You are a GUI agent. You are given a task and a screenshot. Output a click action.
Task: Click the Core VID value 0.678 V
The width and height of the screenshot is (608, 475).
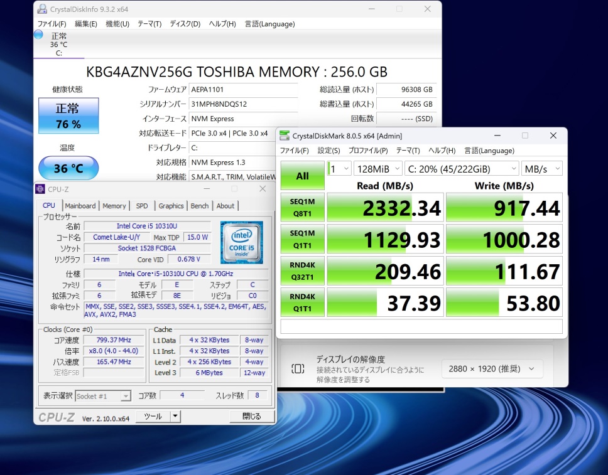click(189, 259)
